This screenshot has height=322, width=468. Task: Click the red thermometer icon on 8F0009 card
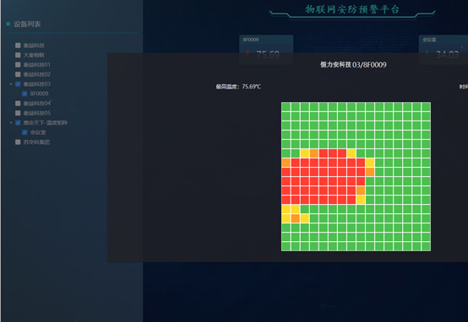click(248, 55)
